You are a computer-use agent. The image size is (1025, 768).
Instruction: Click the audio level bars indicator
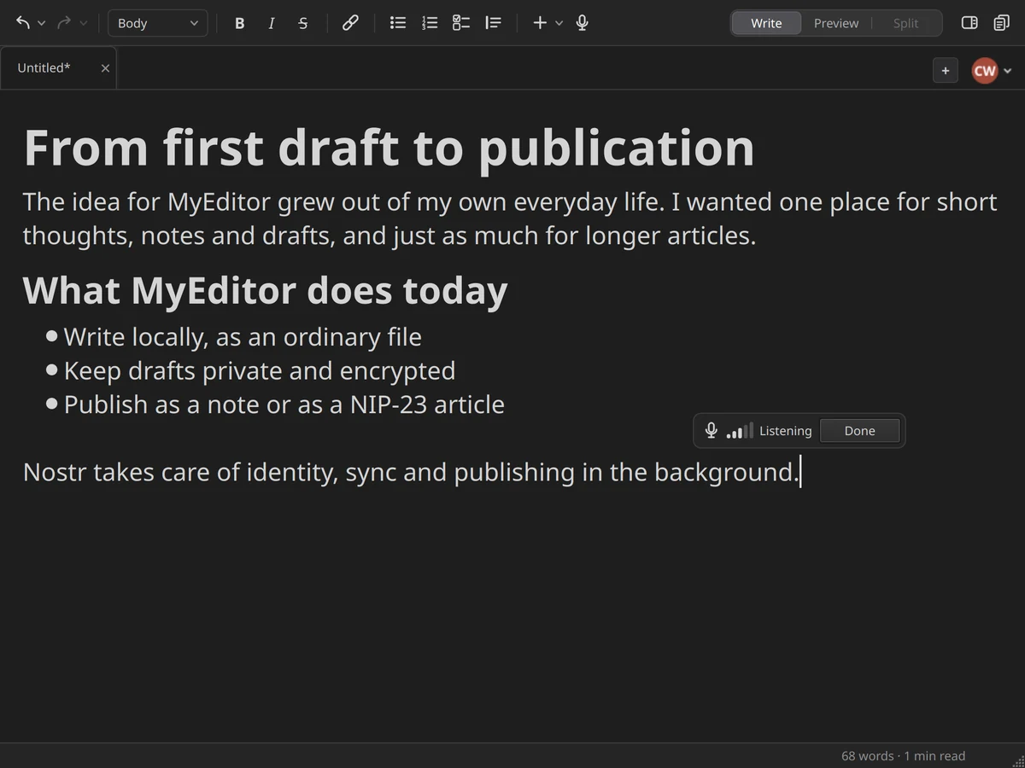pyautogui.click(x=740, y=431)
